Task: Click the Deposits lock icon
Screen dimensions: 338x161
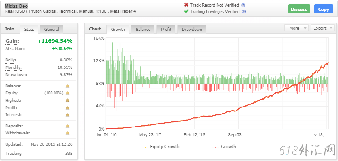Action: click(x=68, y=126)
